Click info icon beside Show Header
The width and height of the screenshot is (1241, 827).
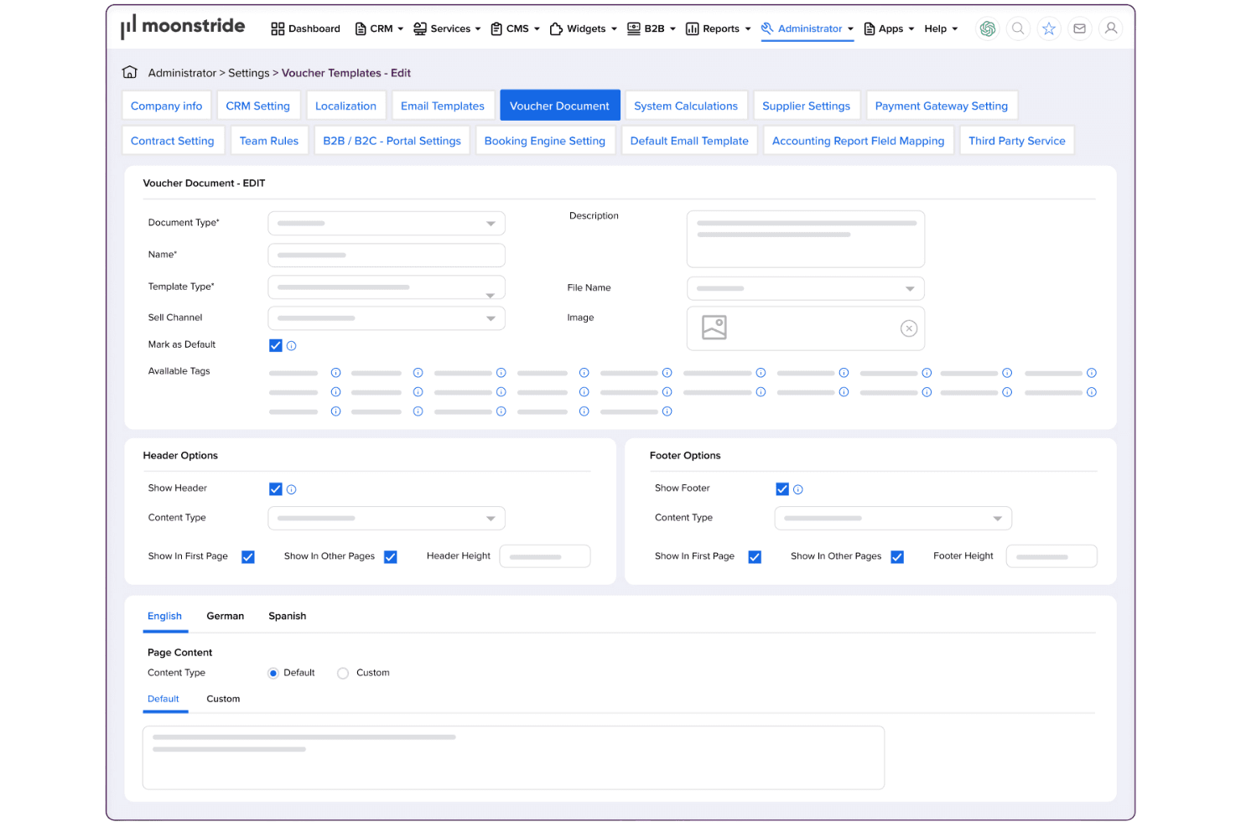coord(292,490)
